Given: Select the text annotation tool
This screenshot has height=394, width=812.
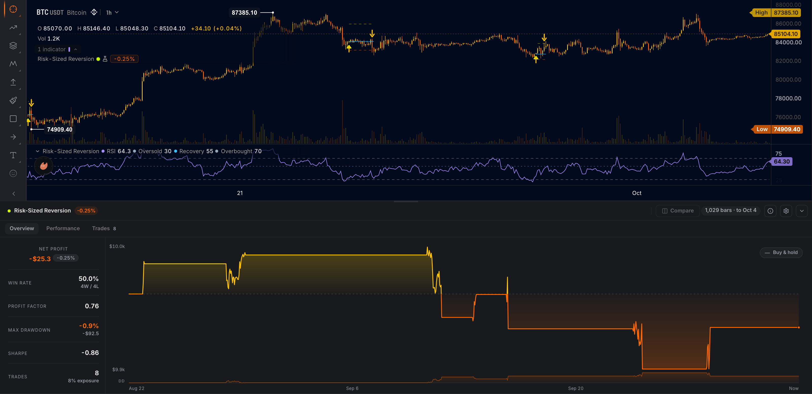Looking at the screenshot, I should pyautogui.click(x=13, y=155).
